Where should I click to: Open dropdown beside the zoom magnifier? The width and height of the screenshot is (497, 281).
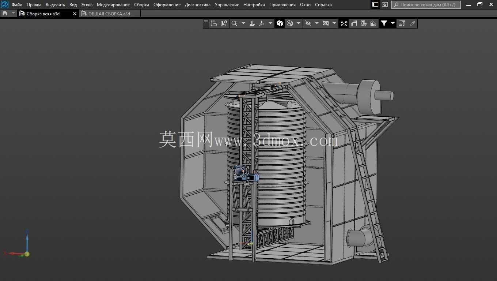(x=243, y=23)
